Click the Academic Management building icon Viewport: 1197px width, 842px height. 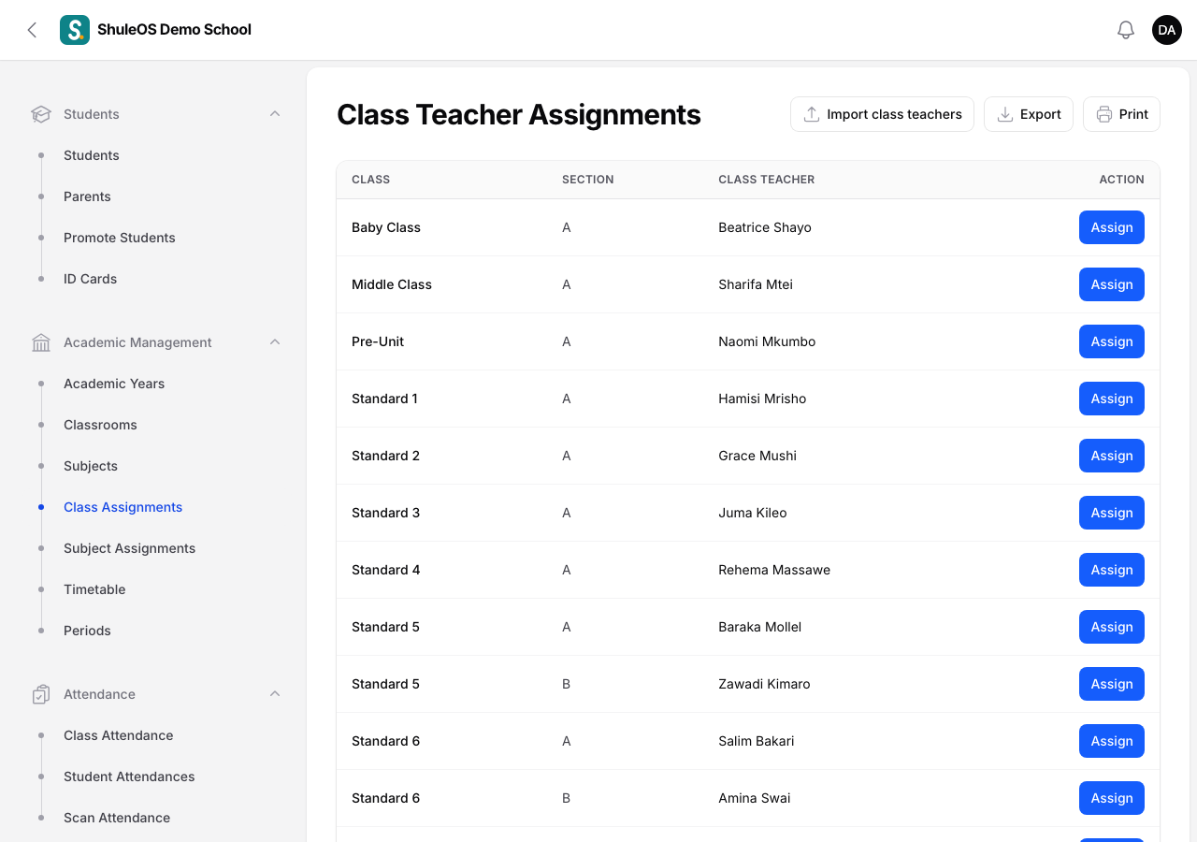click(41, 342)
